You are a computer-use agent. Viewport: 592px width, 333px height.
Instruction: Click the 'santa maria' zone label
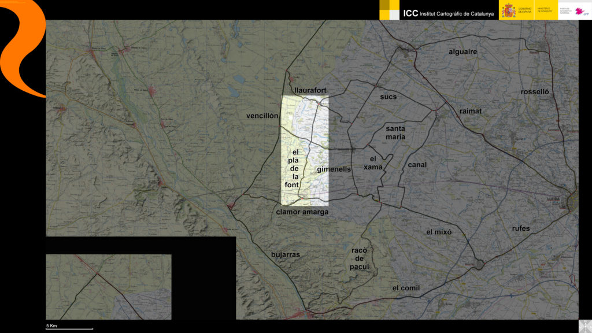(x=395, y=133)
